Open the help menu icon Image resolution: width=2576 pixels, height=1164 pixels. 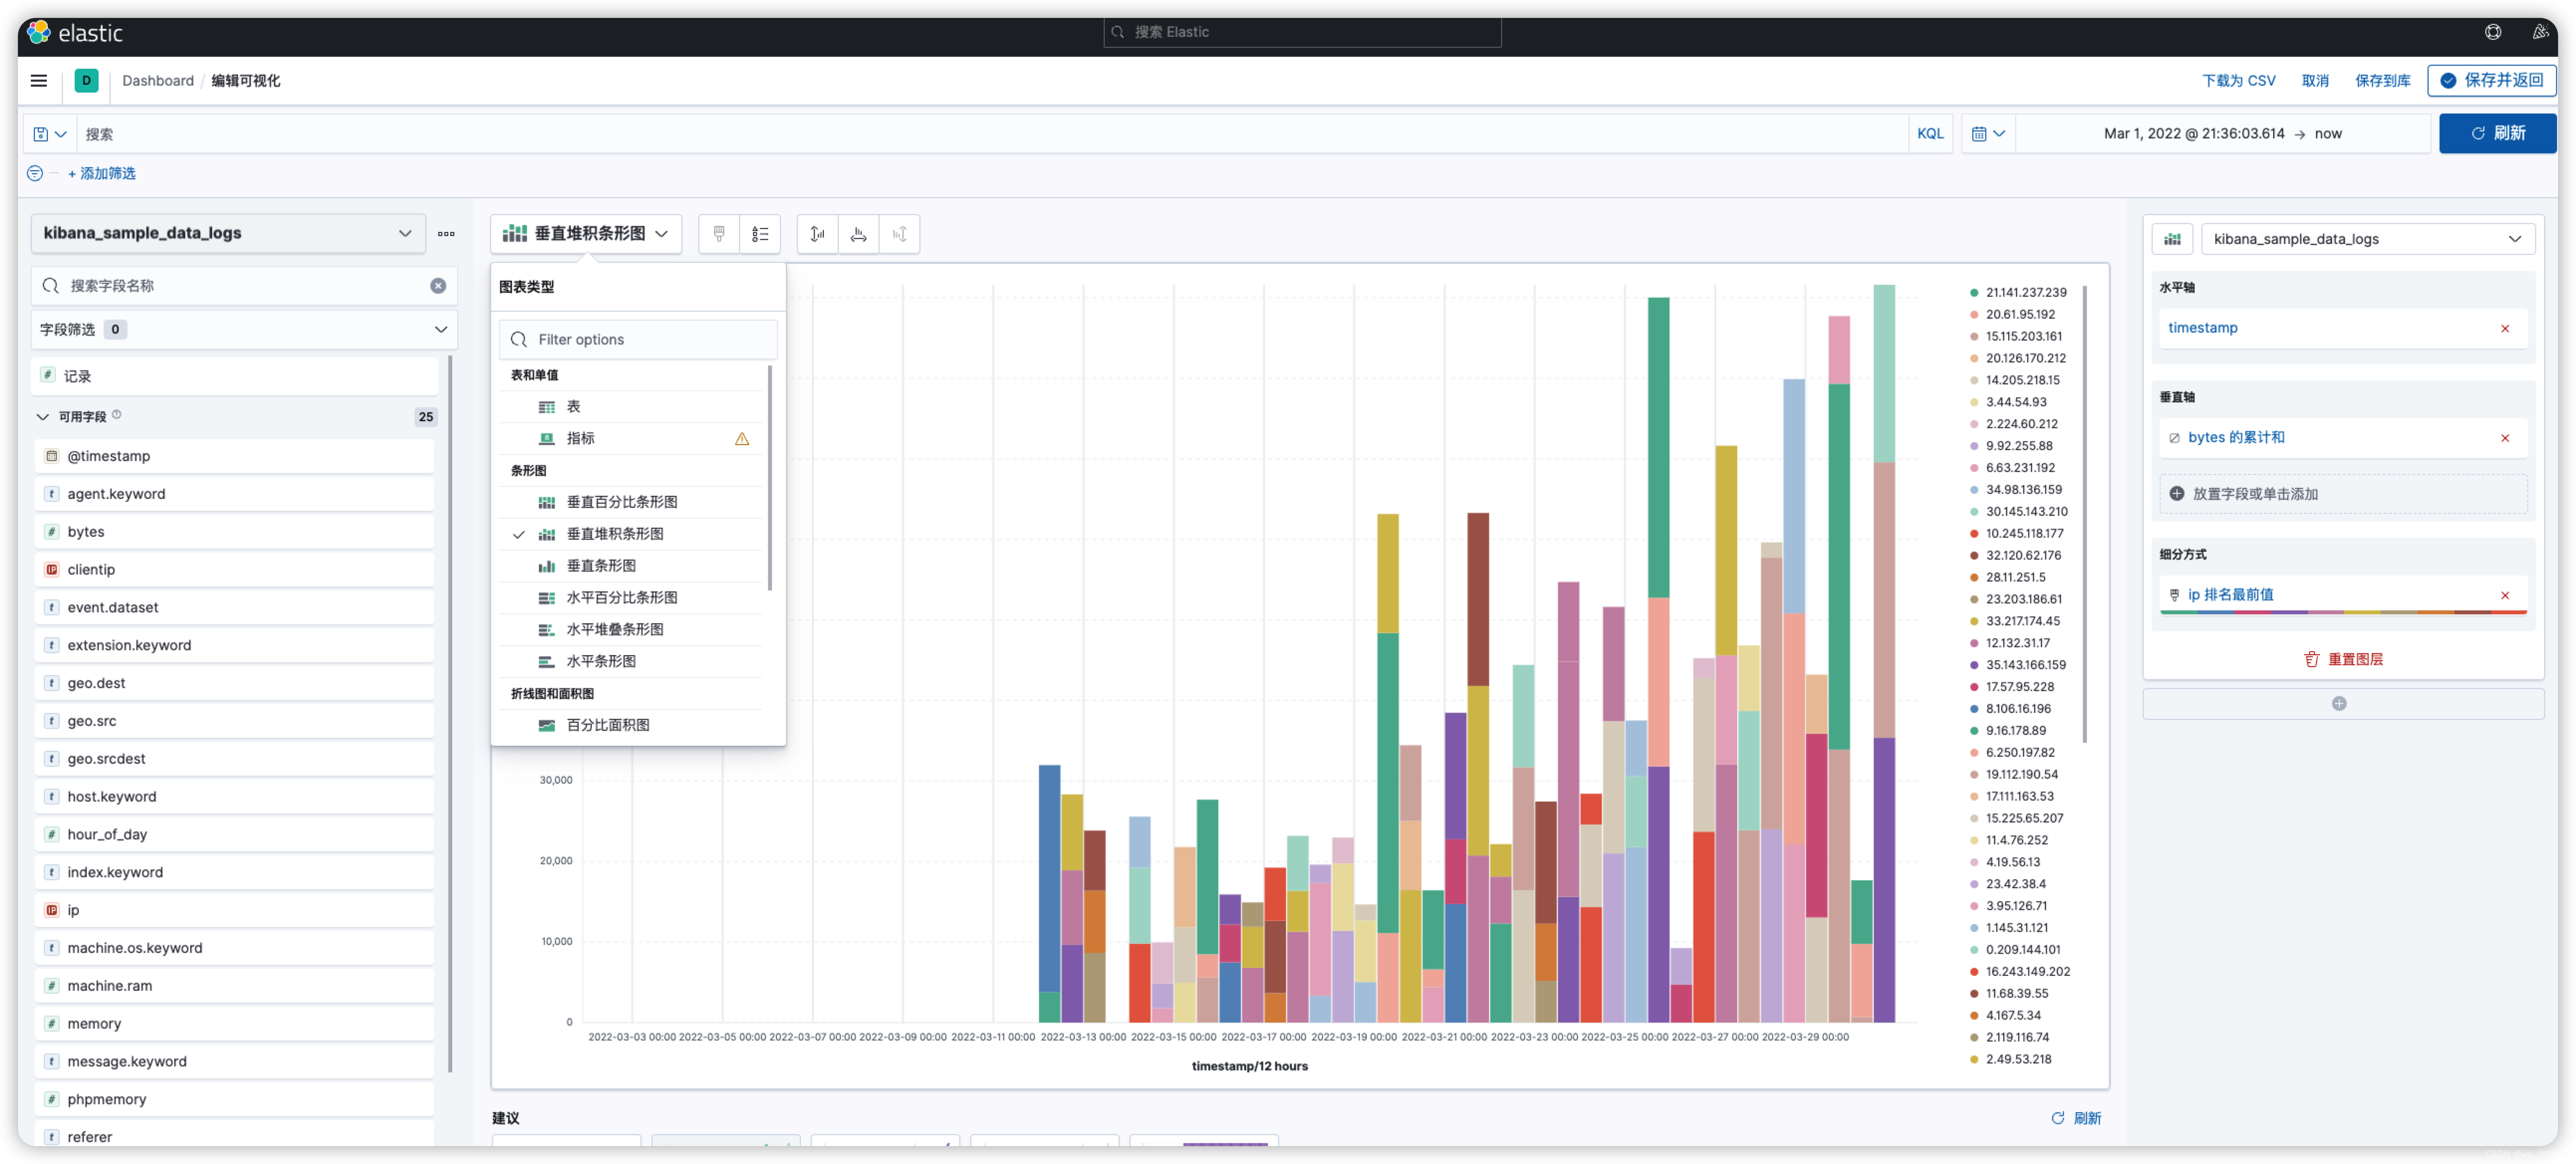tap(2493, 32)
